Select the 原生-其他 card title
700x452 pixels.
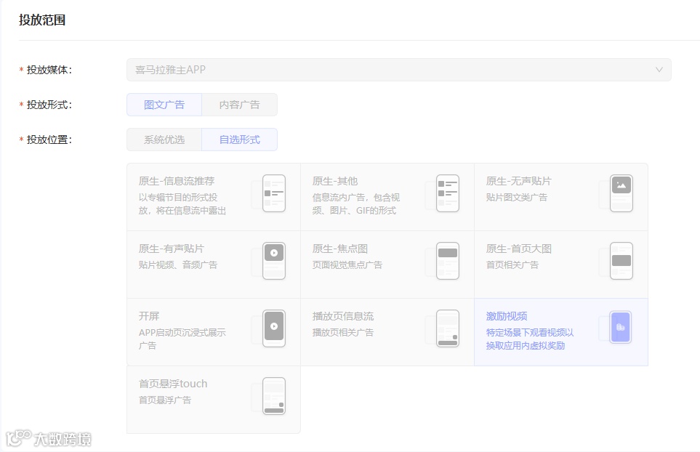(x=335, y=181)
